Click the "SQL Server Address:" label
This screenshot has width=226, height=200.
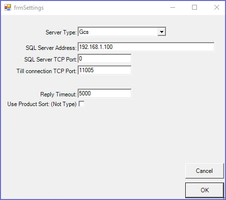(x=51, y=48)
